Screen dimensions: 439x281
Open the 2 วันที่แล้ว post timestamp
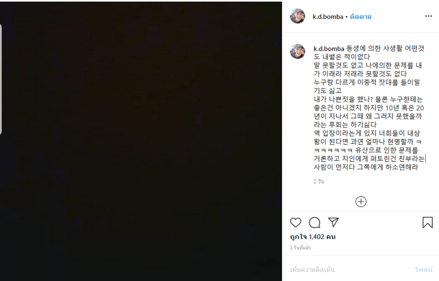300,248
